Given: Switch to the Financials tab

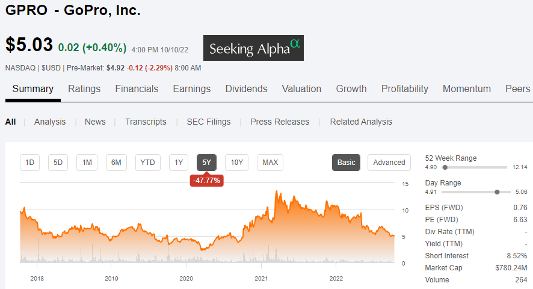Looking at the screenshot, I should tap(137, 89).
